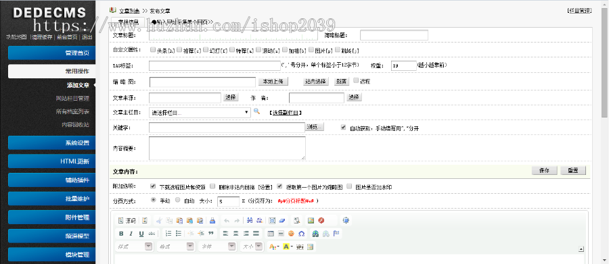Click into the TAG标签 input field
The image size is (609, 264).
[215, 65]
